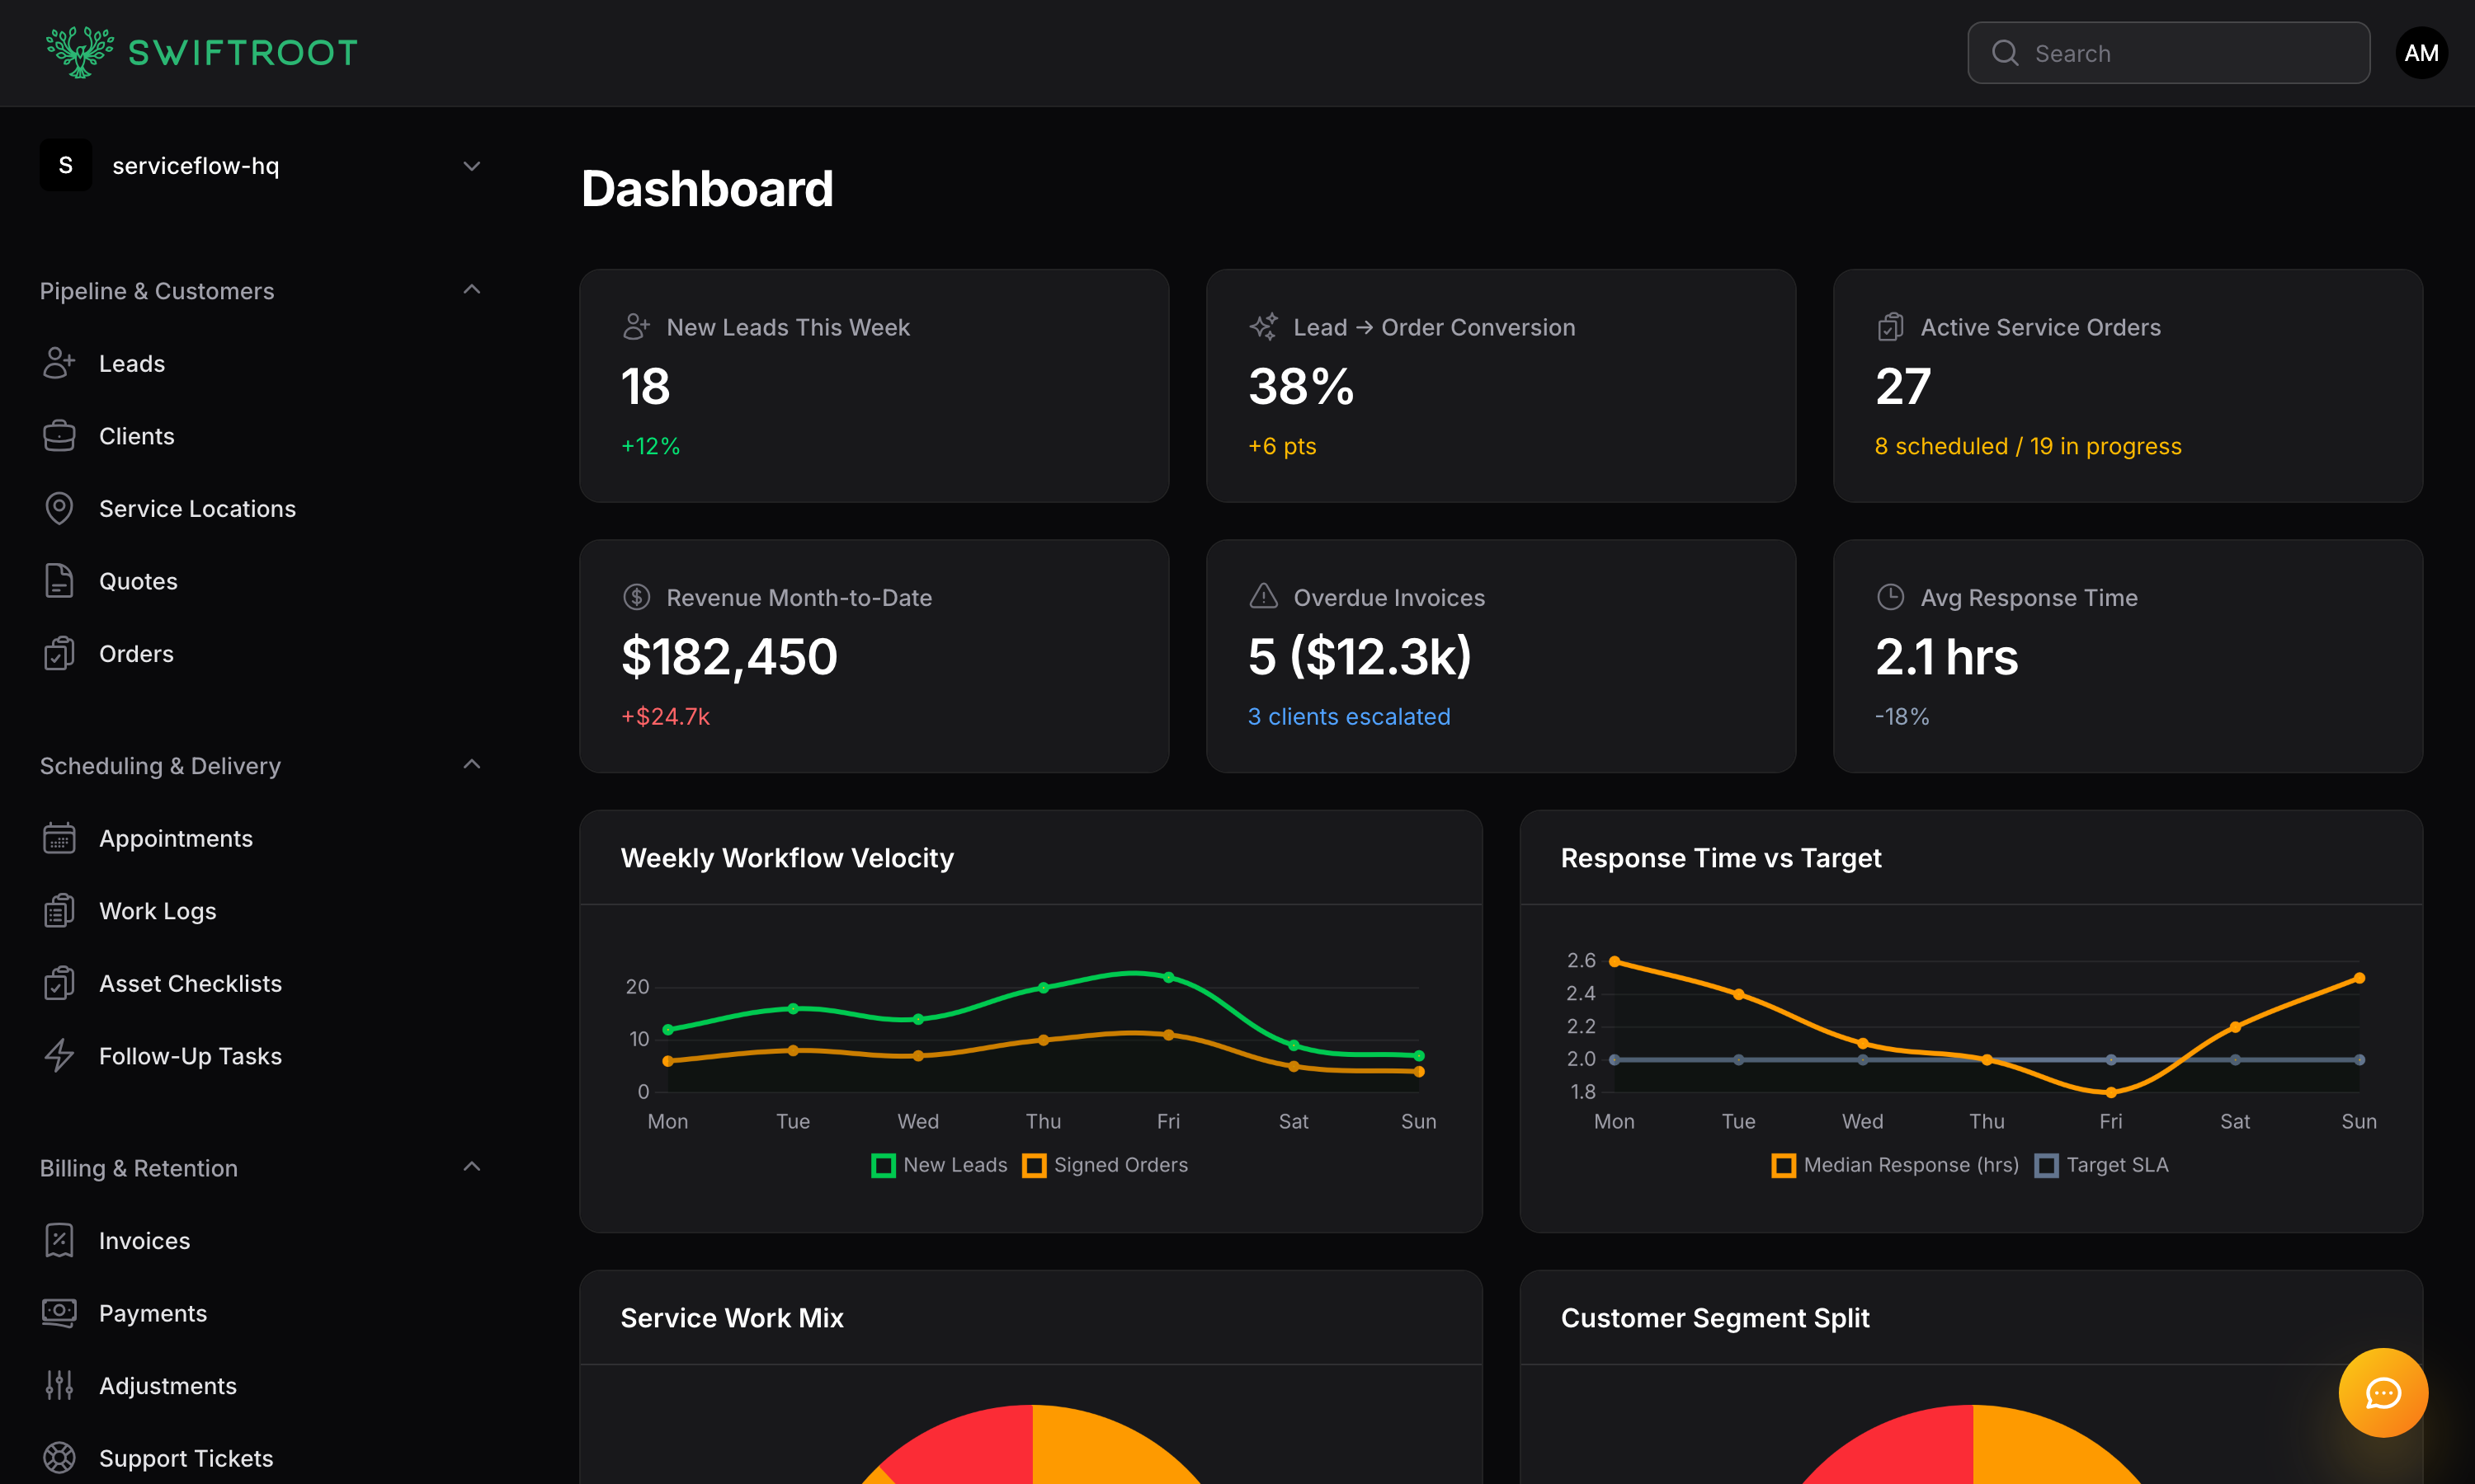Screen dimensions: 2475x1484
Task: Open Appointments via the calendar icon
Action: click(59, 838)
